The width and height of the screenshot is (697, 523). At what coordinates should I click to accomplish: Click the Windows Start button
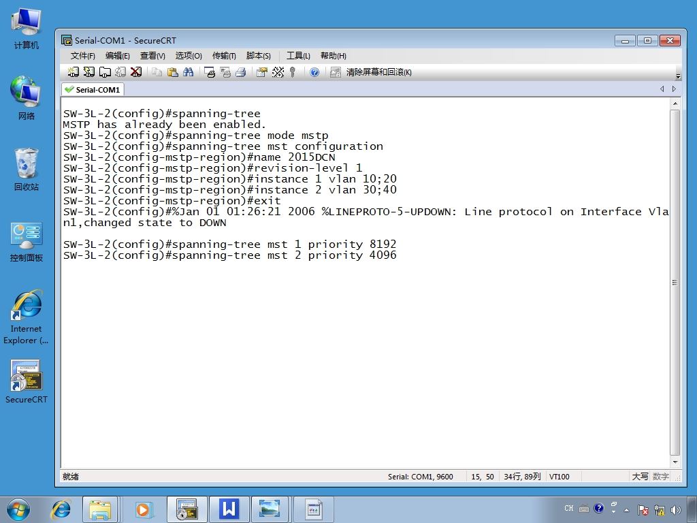click(x=18, y=509)
